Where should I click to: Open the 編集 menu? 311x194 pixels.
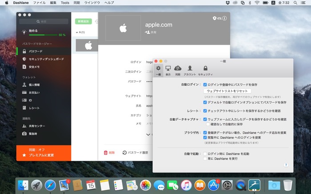click(53, 3)
